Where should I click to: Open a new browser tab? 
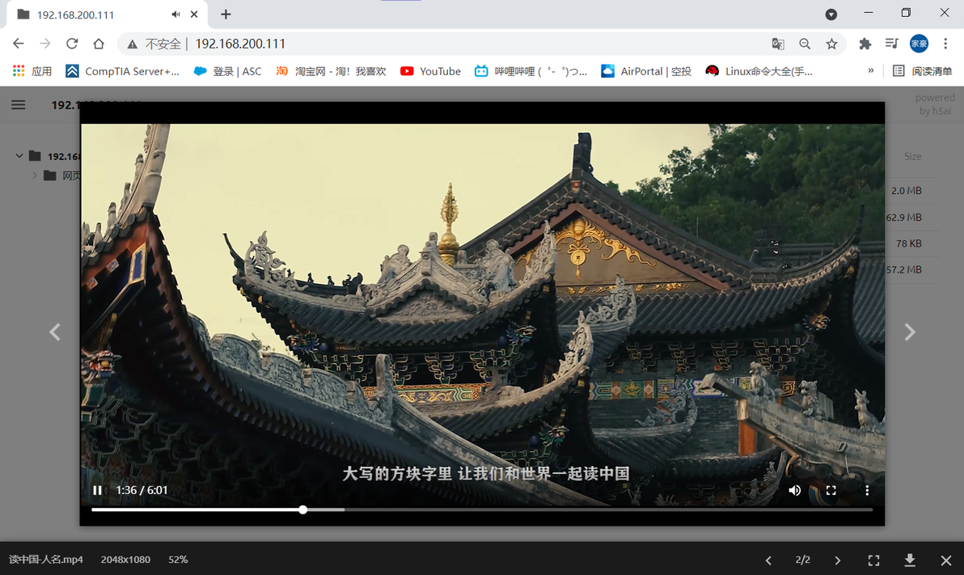click(x=226, y=14)
